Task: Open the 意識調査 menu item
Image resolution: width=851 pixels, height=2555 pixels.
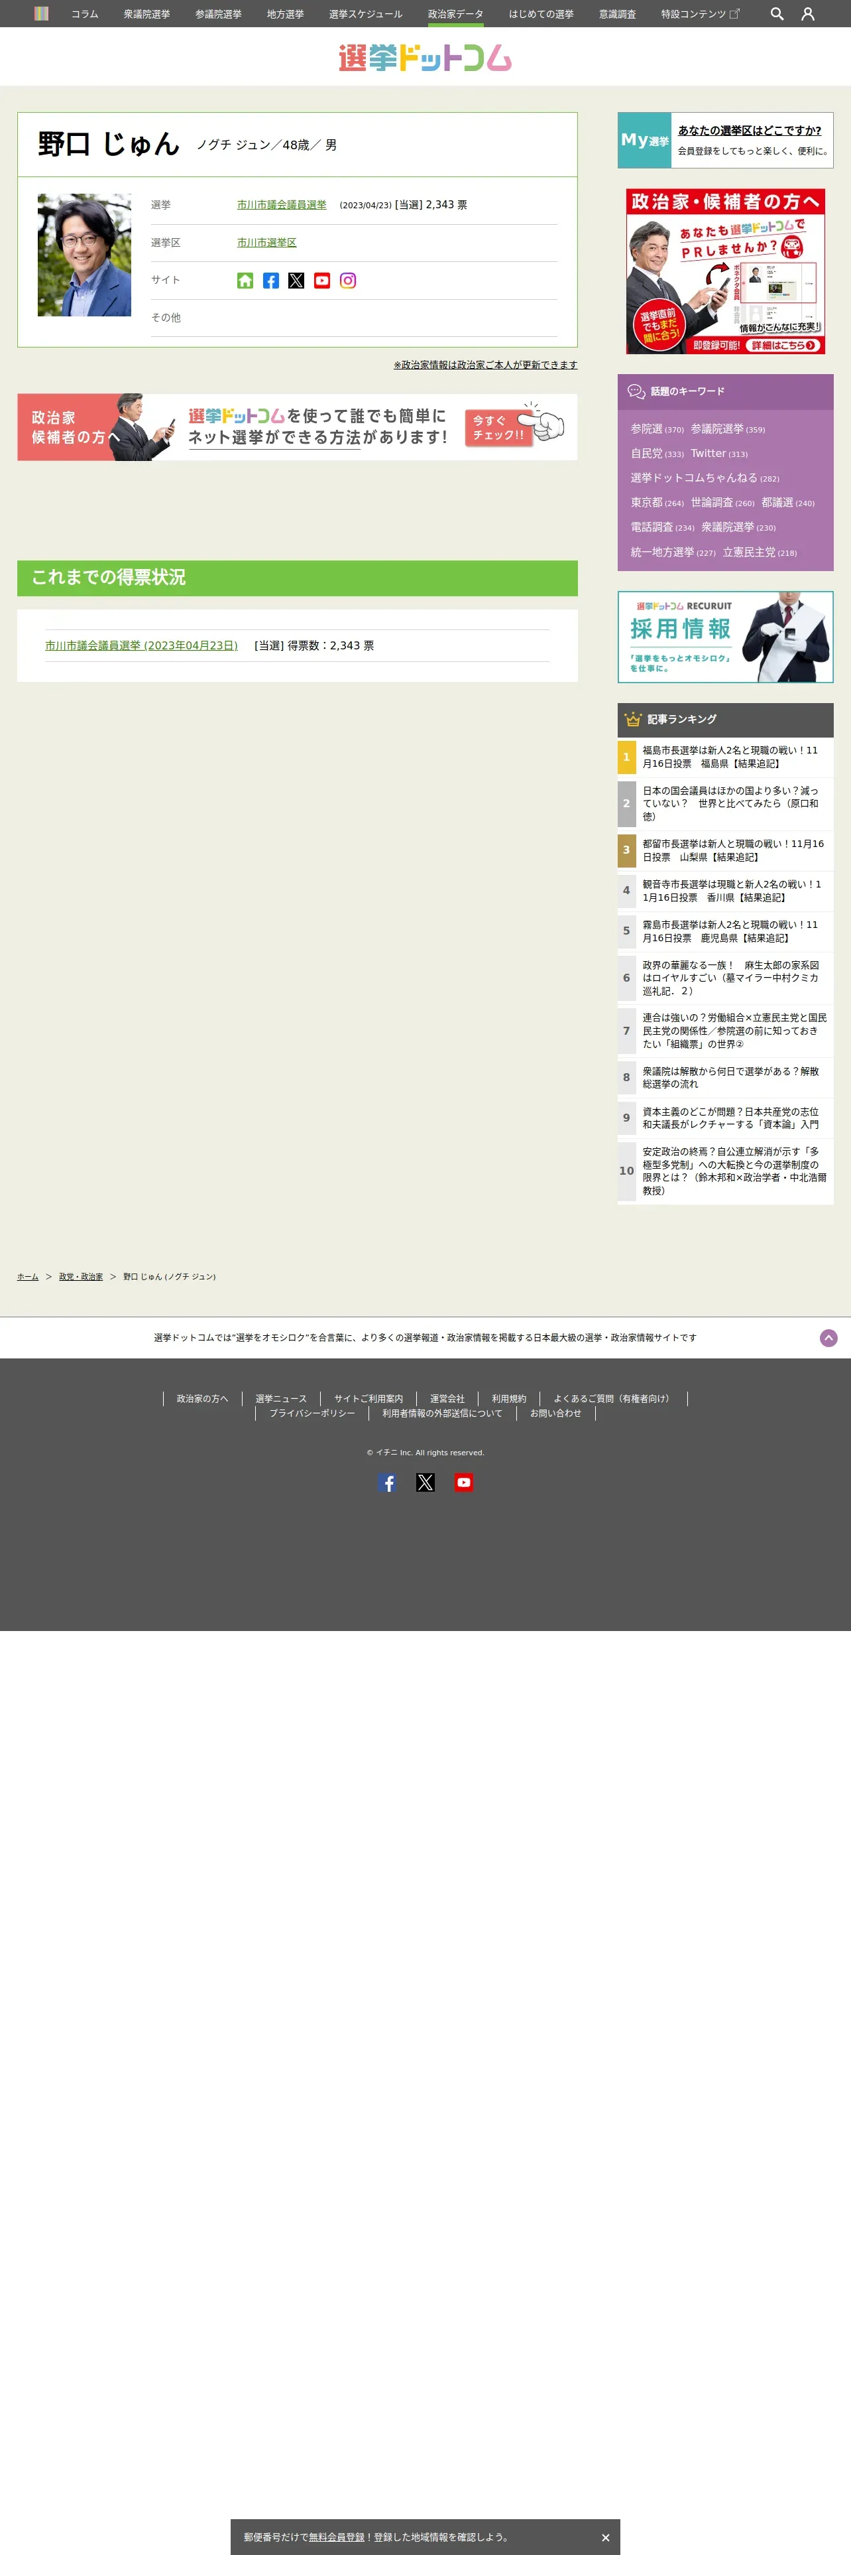Action: [617, 14]
